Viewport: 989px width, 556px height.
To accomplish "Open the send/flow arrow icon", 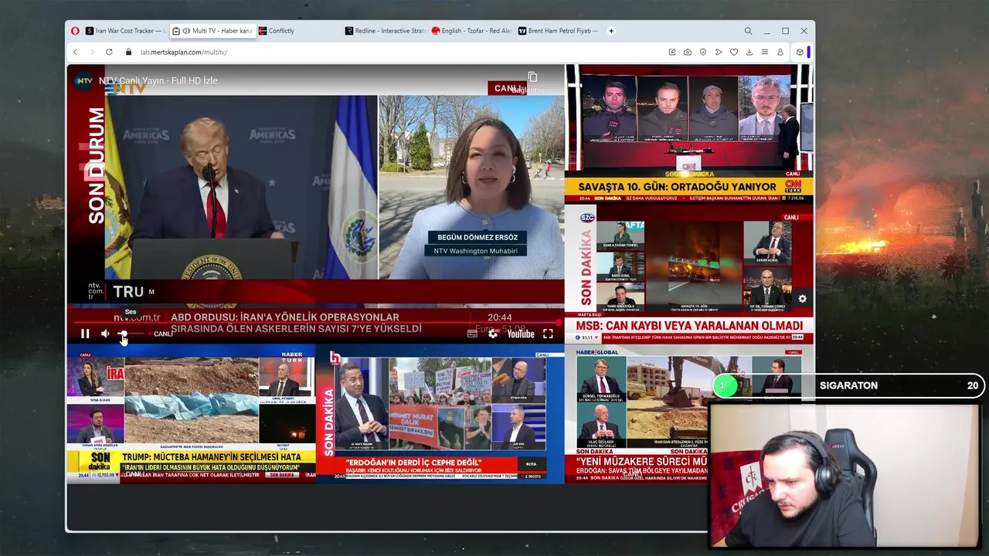I will [719, 52].
